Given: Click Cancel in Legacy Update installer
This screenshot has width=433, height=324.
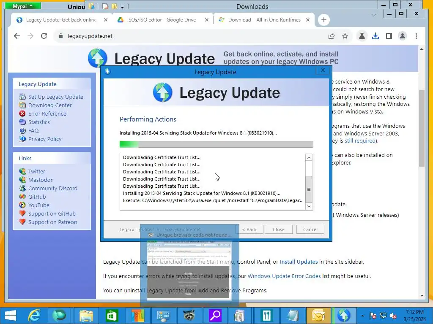Looking at the screenshot, I should coord(310,229).
